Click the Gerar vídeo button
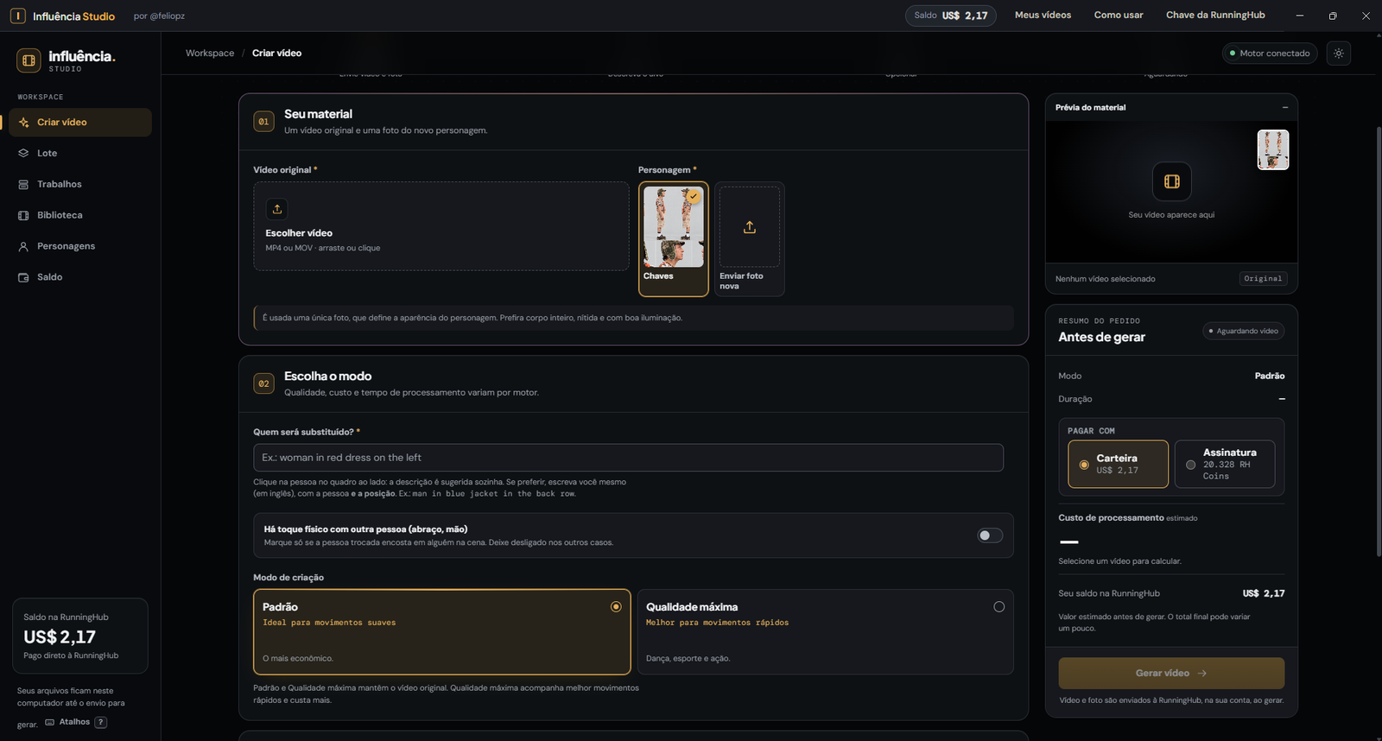Image resolution: width=1382 pixels, height=741 pixels. [x=1171, y=673]
